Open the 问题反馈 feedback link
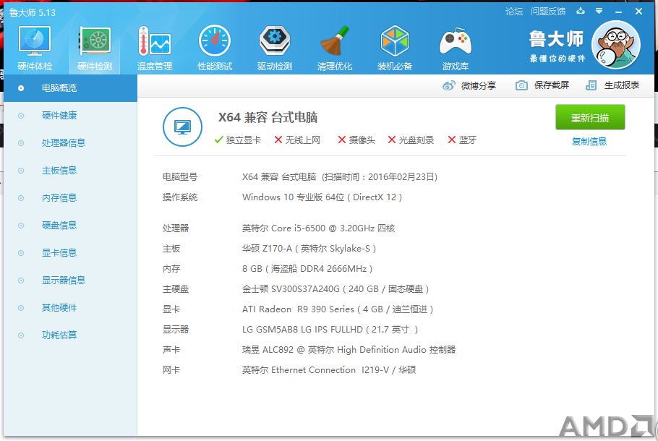 tap(548, 12)
